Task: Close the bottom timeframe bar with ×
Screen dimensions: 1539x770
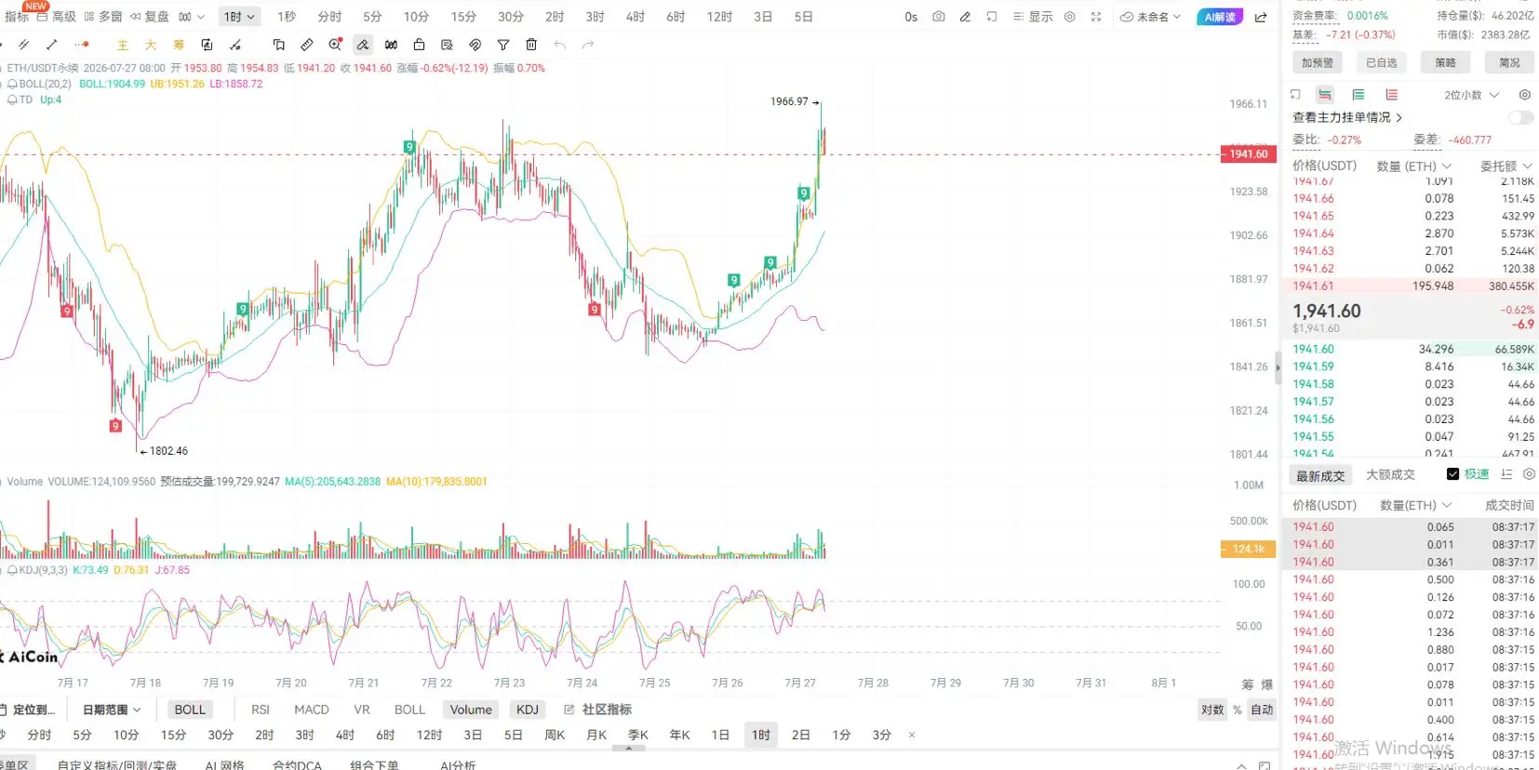Action: 912,735
